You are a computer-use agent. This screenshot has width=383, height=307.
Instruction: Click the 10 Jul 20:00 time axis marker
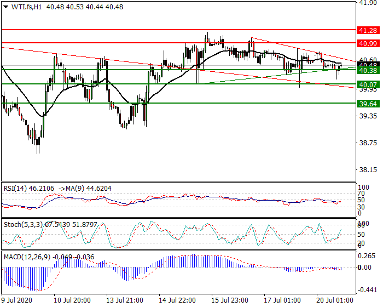[x=72, y=300]
